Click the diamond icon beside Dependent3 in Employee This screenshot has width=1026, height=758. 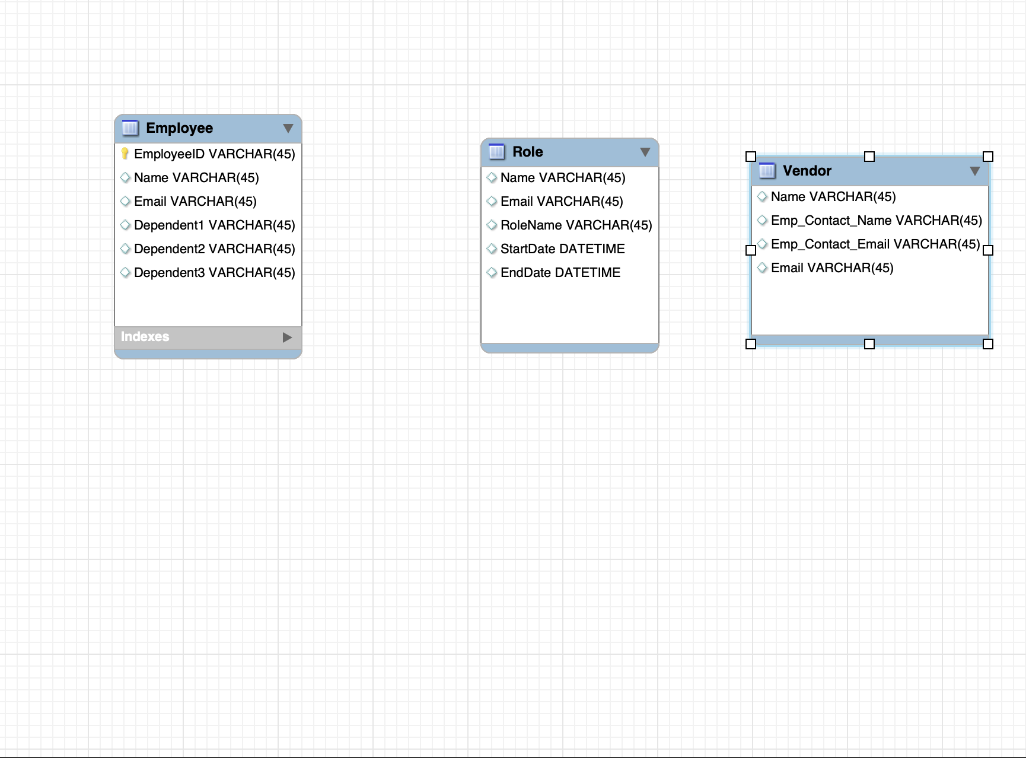coord(125,272)
